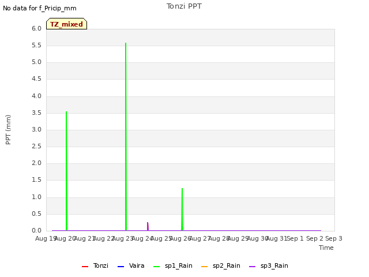The height and width of the screenshot is (277, 369).
Task: Click the Tonzi legend entry
Action: pos(95,266)
